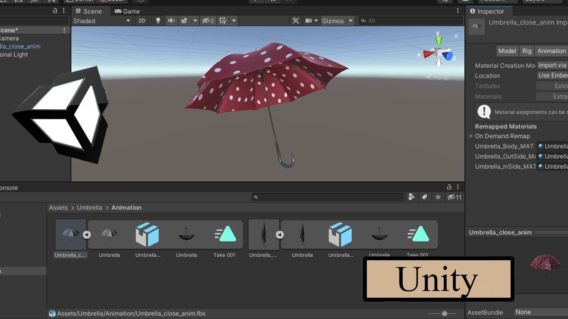Switch to Model import tab

[x=507, y=51]
